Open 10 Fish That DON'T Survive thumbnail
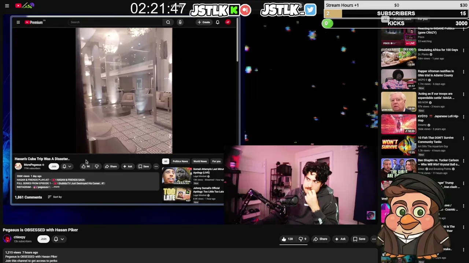 [398, 146]
